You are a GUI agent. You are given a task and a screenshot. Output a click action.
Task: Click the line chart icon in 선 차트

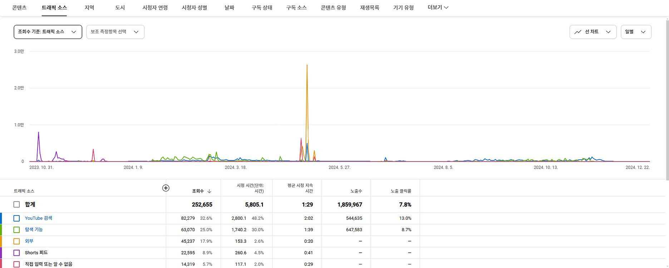[x=578, y=32]
